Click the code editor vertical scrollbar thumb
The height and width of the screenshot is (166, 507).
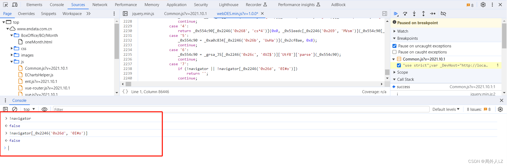(x=387, y=72)
